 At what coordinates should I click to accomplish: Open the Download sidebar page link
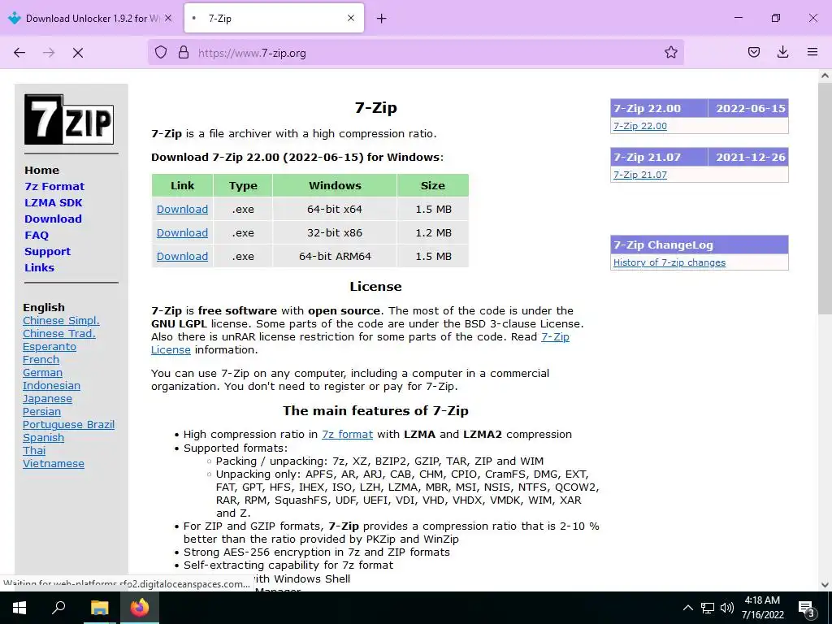53,219
